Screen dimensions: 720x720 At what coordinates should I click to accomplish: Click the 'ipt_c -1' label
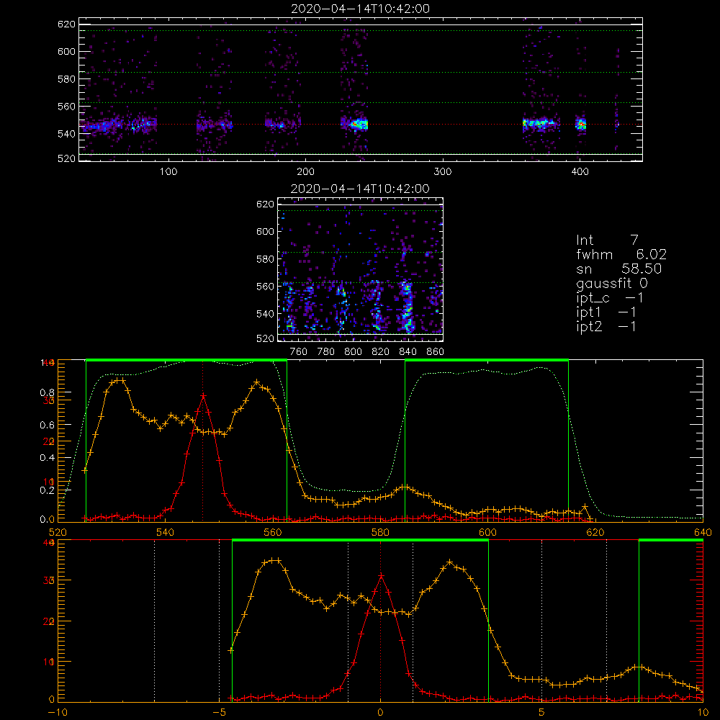click(x=610, y=298)
